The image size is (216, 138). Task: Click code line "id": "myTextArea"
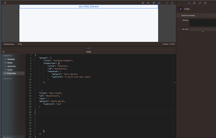(58, 69)
